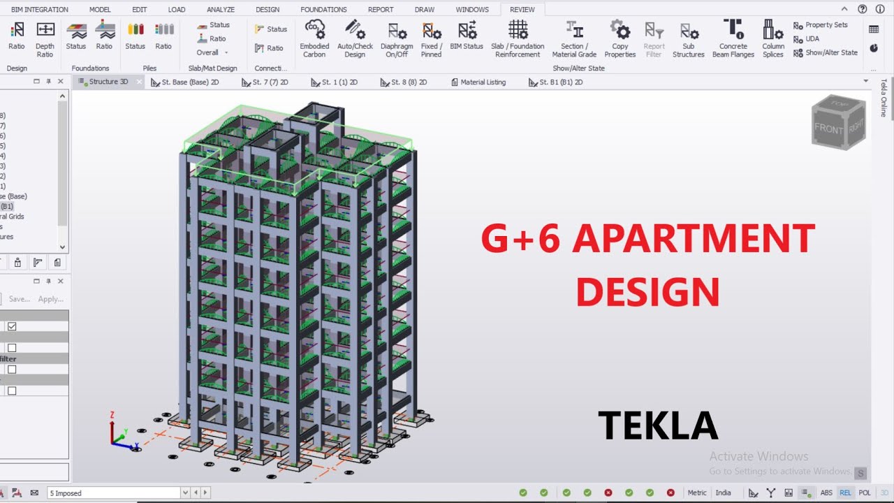894x503 pixels.
Task: Show BIM Status
Action: [467, 36]
